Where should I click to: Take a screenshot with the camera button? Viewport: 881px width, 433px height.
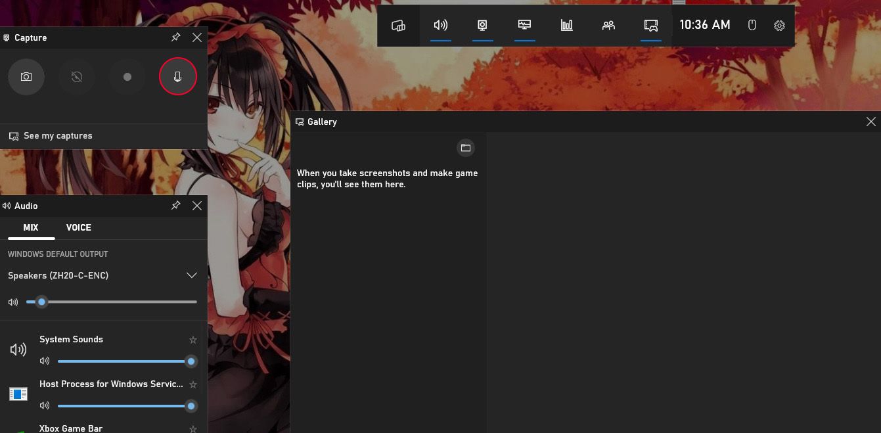[26, 77]
